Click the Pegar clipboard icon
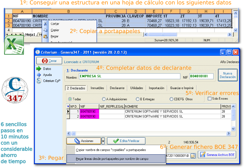Image resolution: width=244 pixels, height=168 pixels. coord(45,36)
